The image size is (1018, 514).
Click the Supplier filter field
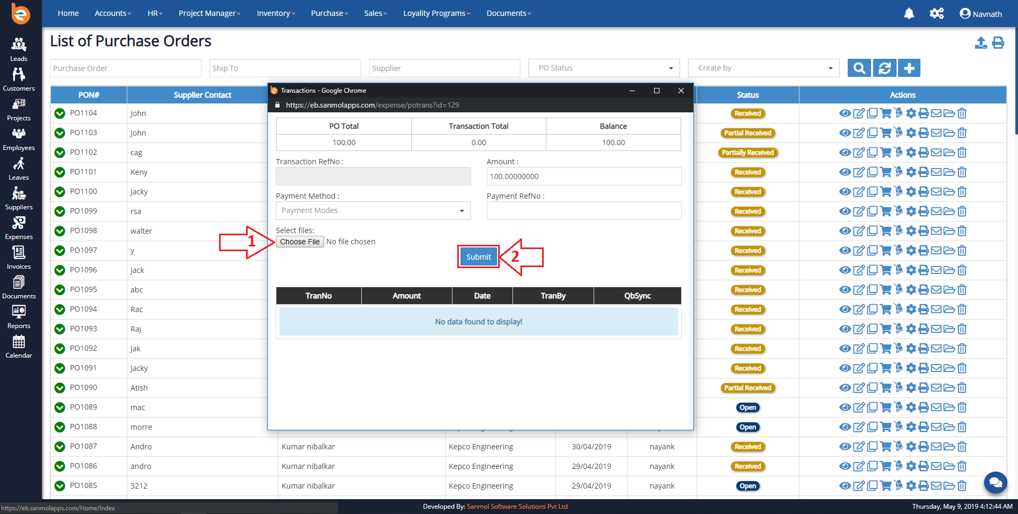click(x=445, y=68)
